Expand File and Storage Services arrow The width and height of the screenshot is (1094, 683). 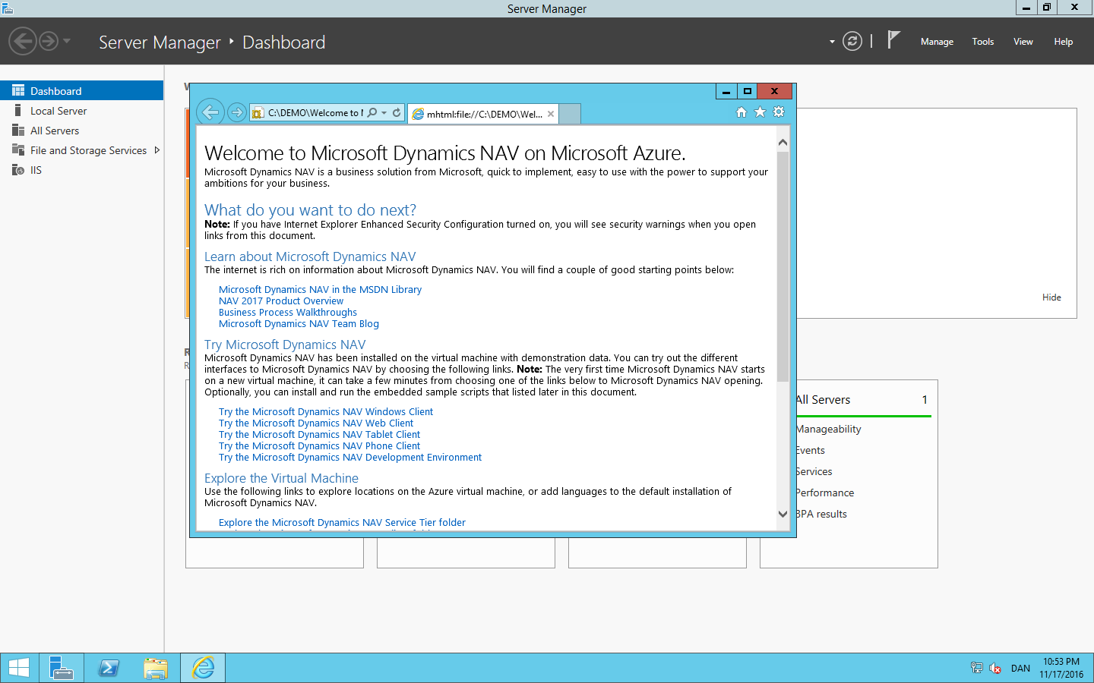pyautogui.click(x=157, y=150)
